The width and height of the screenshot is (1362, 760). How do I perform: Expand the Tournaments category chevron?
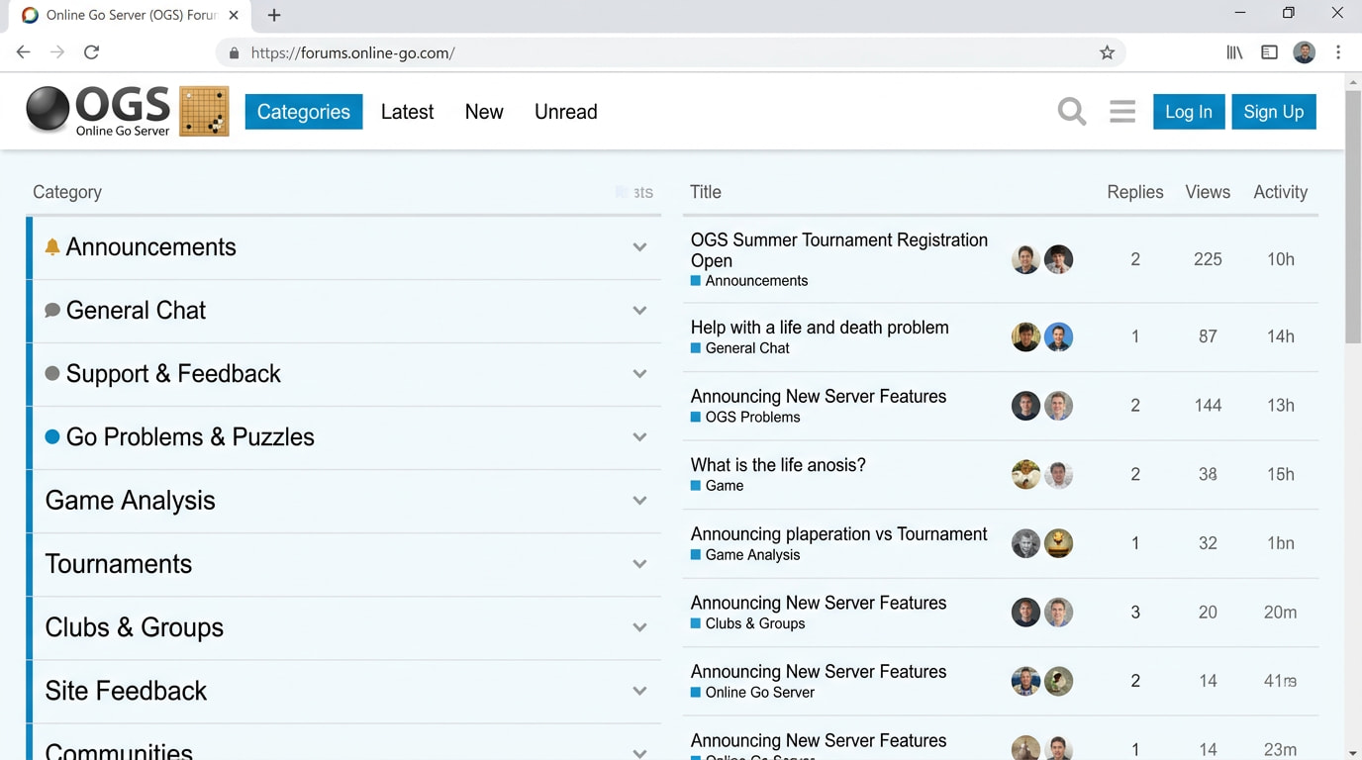639,564
